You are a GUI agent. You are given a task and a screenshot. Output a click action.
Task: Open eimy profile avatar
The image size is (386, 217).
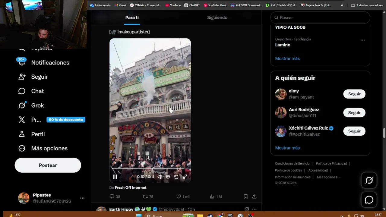click(281, 94)
